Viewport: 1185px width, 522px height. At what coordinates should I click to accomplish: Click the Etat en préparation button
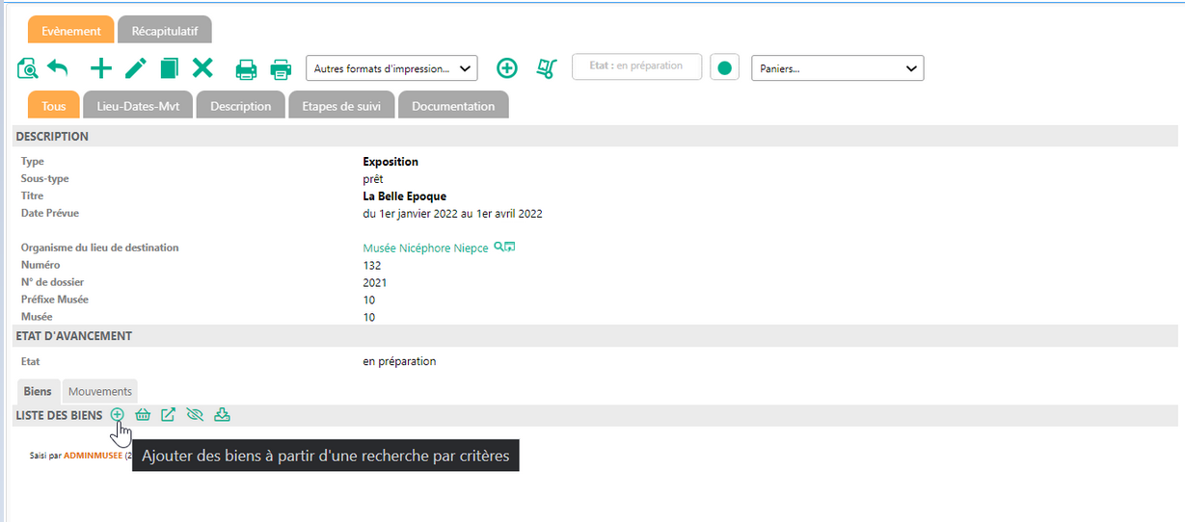click(636, 66)
